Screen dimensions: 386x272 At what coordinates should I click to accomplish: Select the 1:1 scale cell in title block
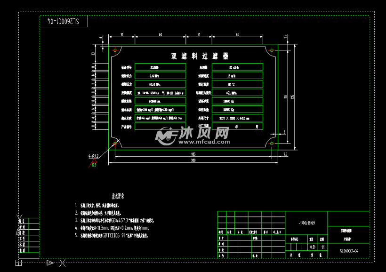coord(323,246)
